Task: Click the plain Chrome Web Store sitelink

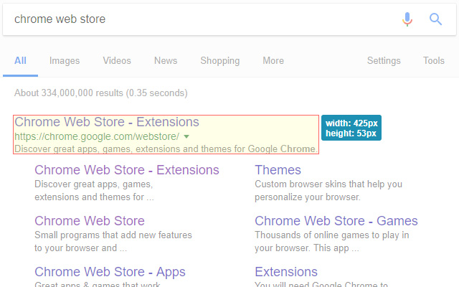Action: [90, 221]
